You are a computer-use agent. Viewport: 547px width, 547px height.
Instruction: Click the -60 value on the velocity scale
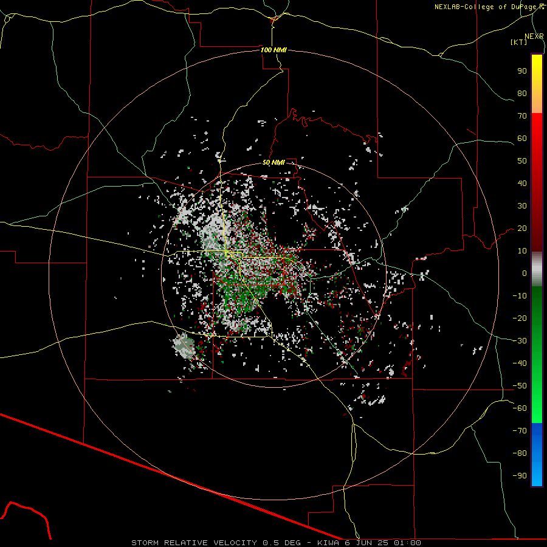[520, 408]
